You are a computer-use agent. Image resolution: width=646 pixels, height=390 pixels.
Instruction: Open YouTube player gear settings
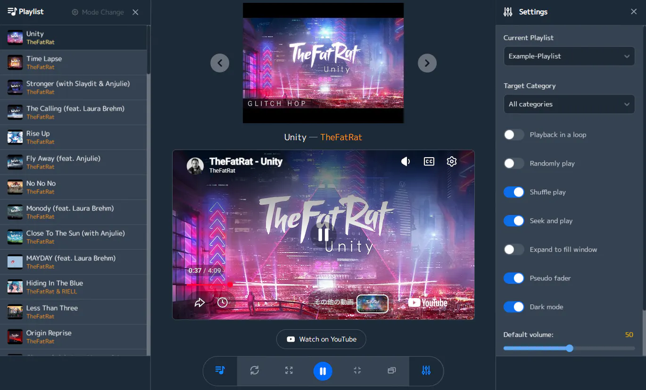(x=452, y=162)
